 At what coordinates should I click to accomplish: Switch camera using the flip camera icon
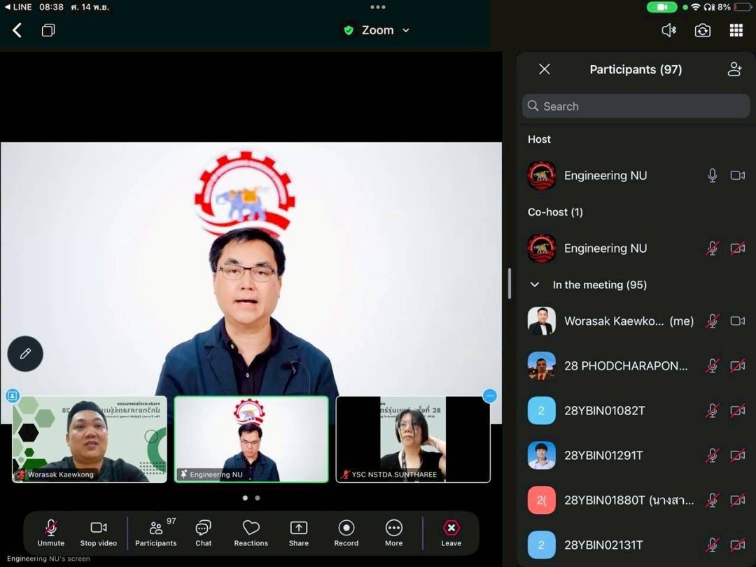[x=702, y=30]
